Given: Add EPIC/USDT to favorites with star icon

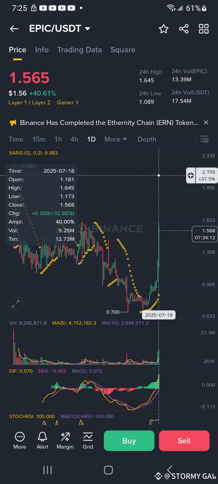Looking at the screenshot, I should click(163, 29).
